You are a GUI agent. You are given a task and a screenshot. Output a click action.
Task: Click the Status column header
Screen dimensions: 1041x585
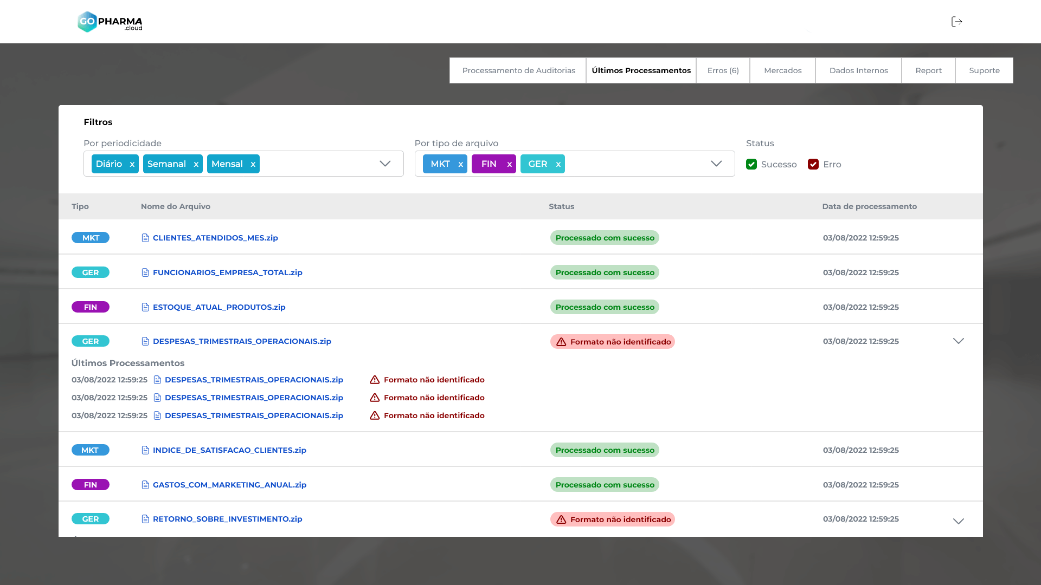click(561, 206)
